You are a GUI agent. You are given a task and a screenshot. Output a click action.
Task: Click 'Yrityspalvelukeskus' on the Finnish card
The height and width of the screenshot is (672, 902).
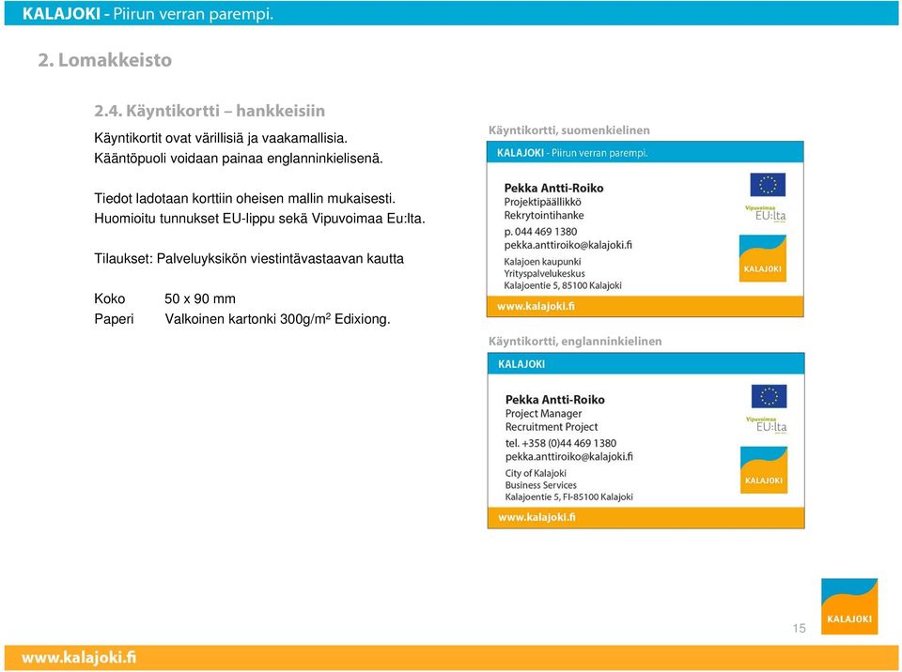click(544, 274)
